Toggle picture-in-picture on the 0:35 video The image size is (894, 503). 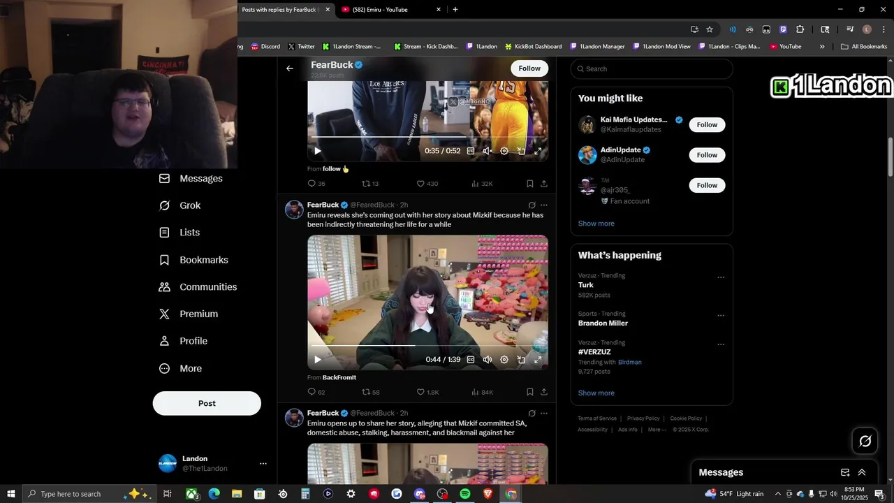[x=521, y=151]
